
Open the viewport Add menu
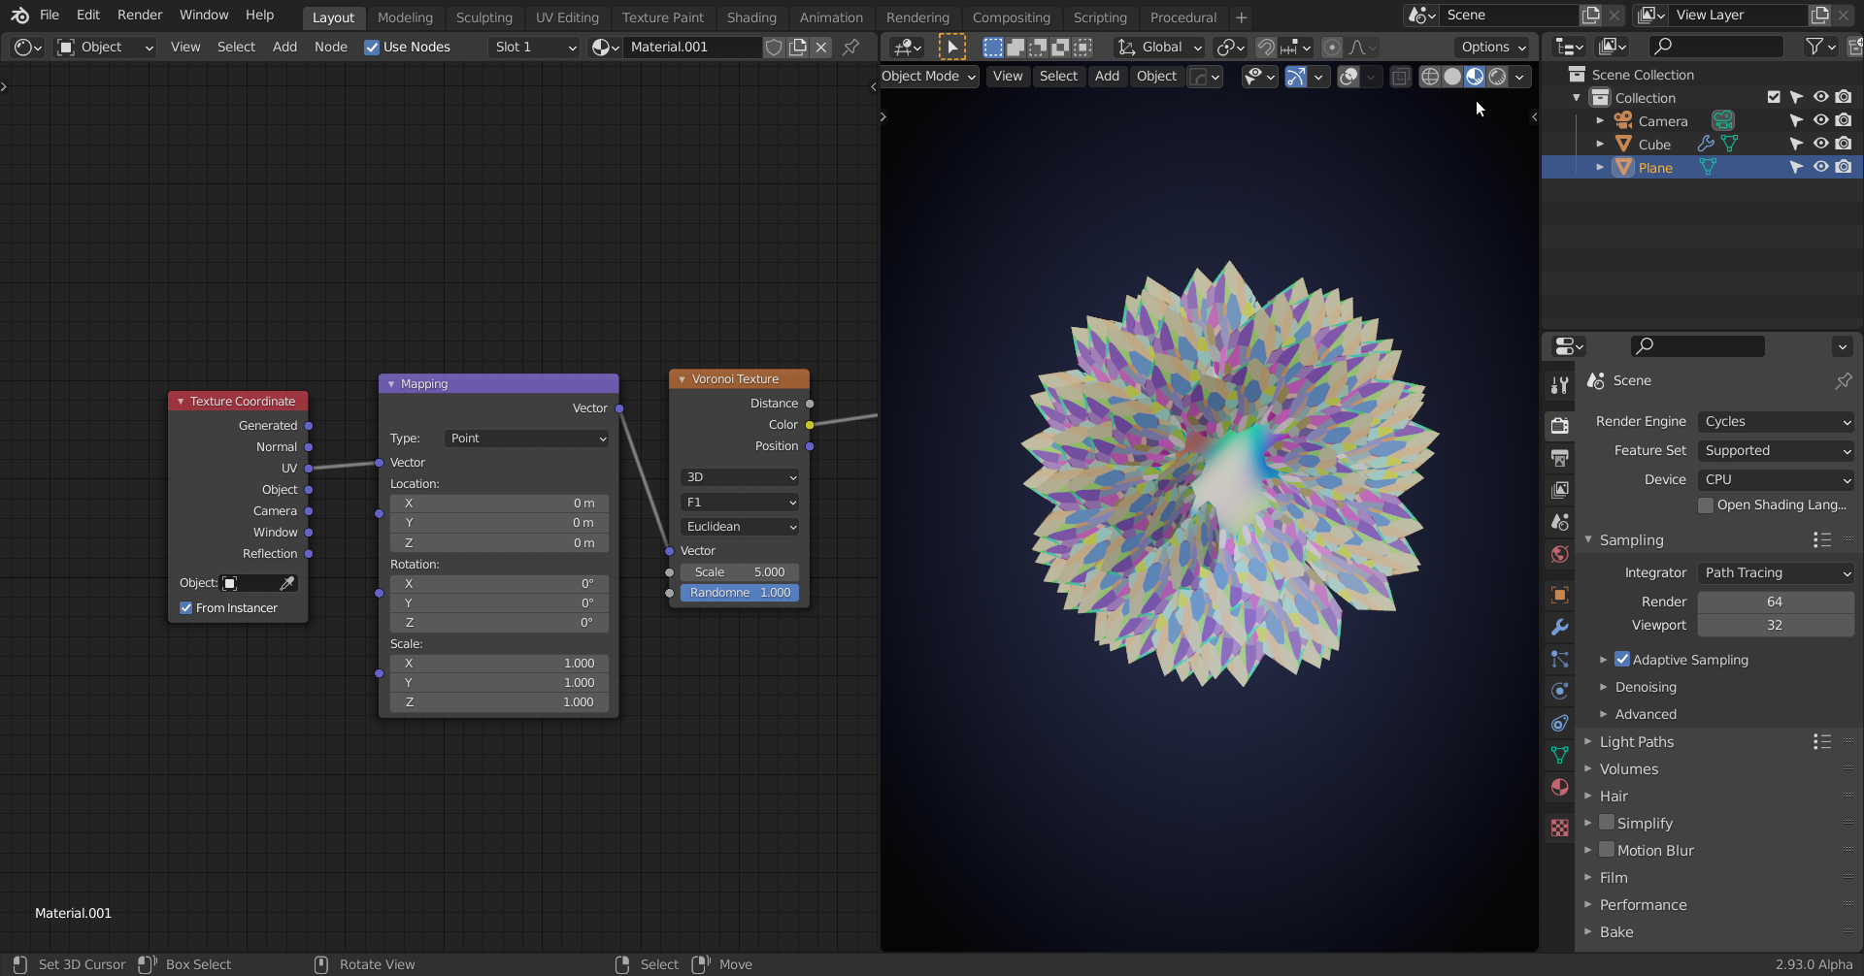1107,76
